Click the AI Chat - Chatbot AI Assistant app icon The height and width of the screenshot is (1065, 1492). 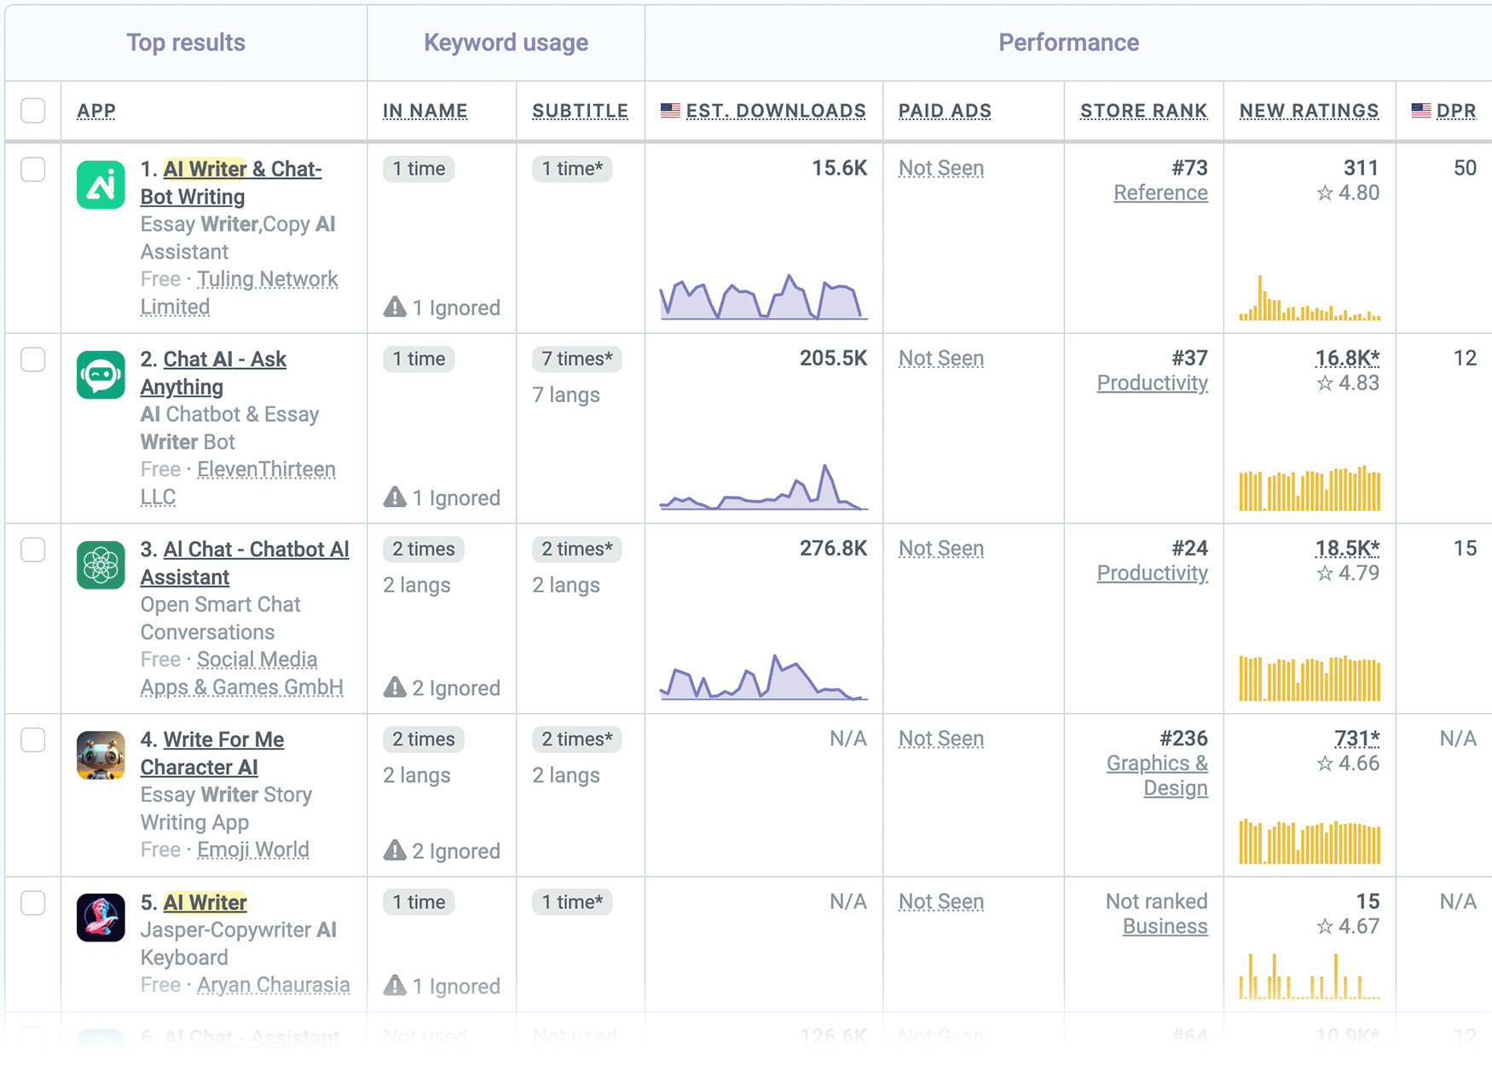tap(101, 565)
